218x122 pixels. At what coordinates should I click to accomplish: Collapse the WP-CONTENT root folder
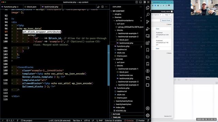tap(119, 11)
